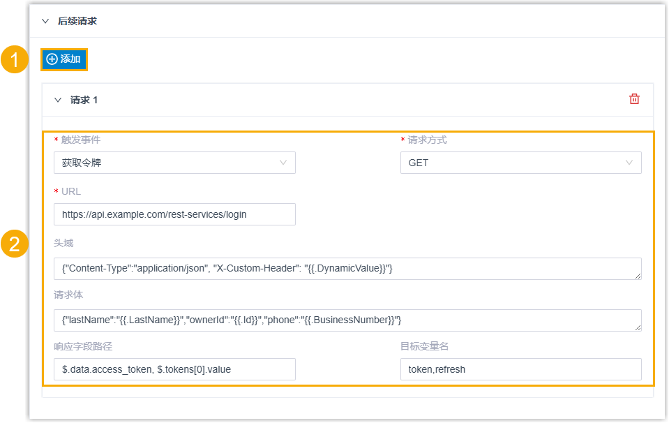Viewport: 669px width, 423px height.
Task: Click the orange step 1 callout badge
Action: 14,59
